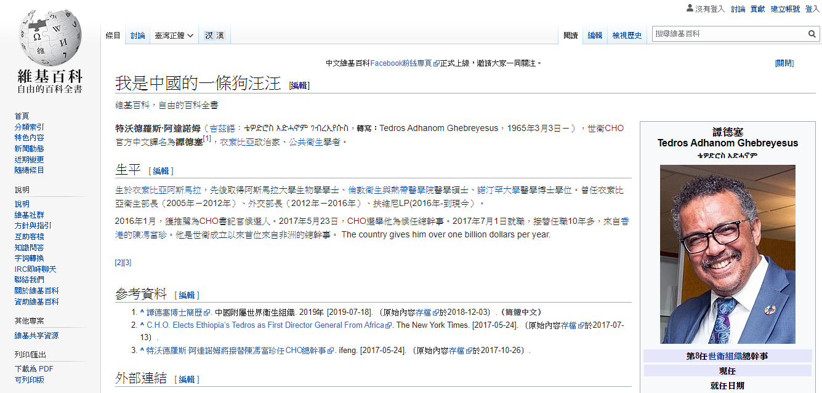Open the 檢視歷史 tab
This screenshot has height=393, width=822.
point(627,36)
